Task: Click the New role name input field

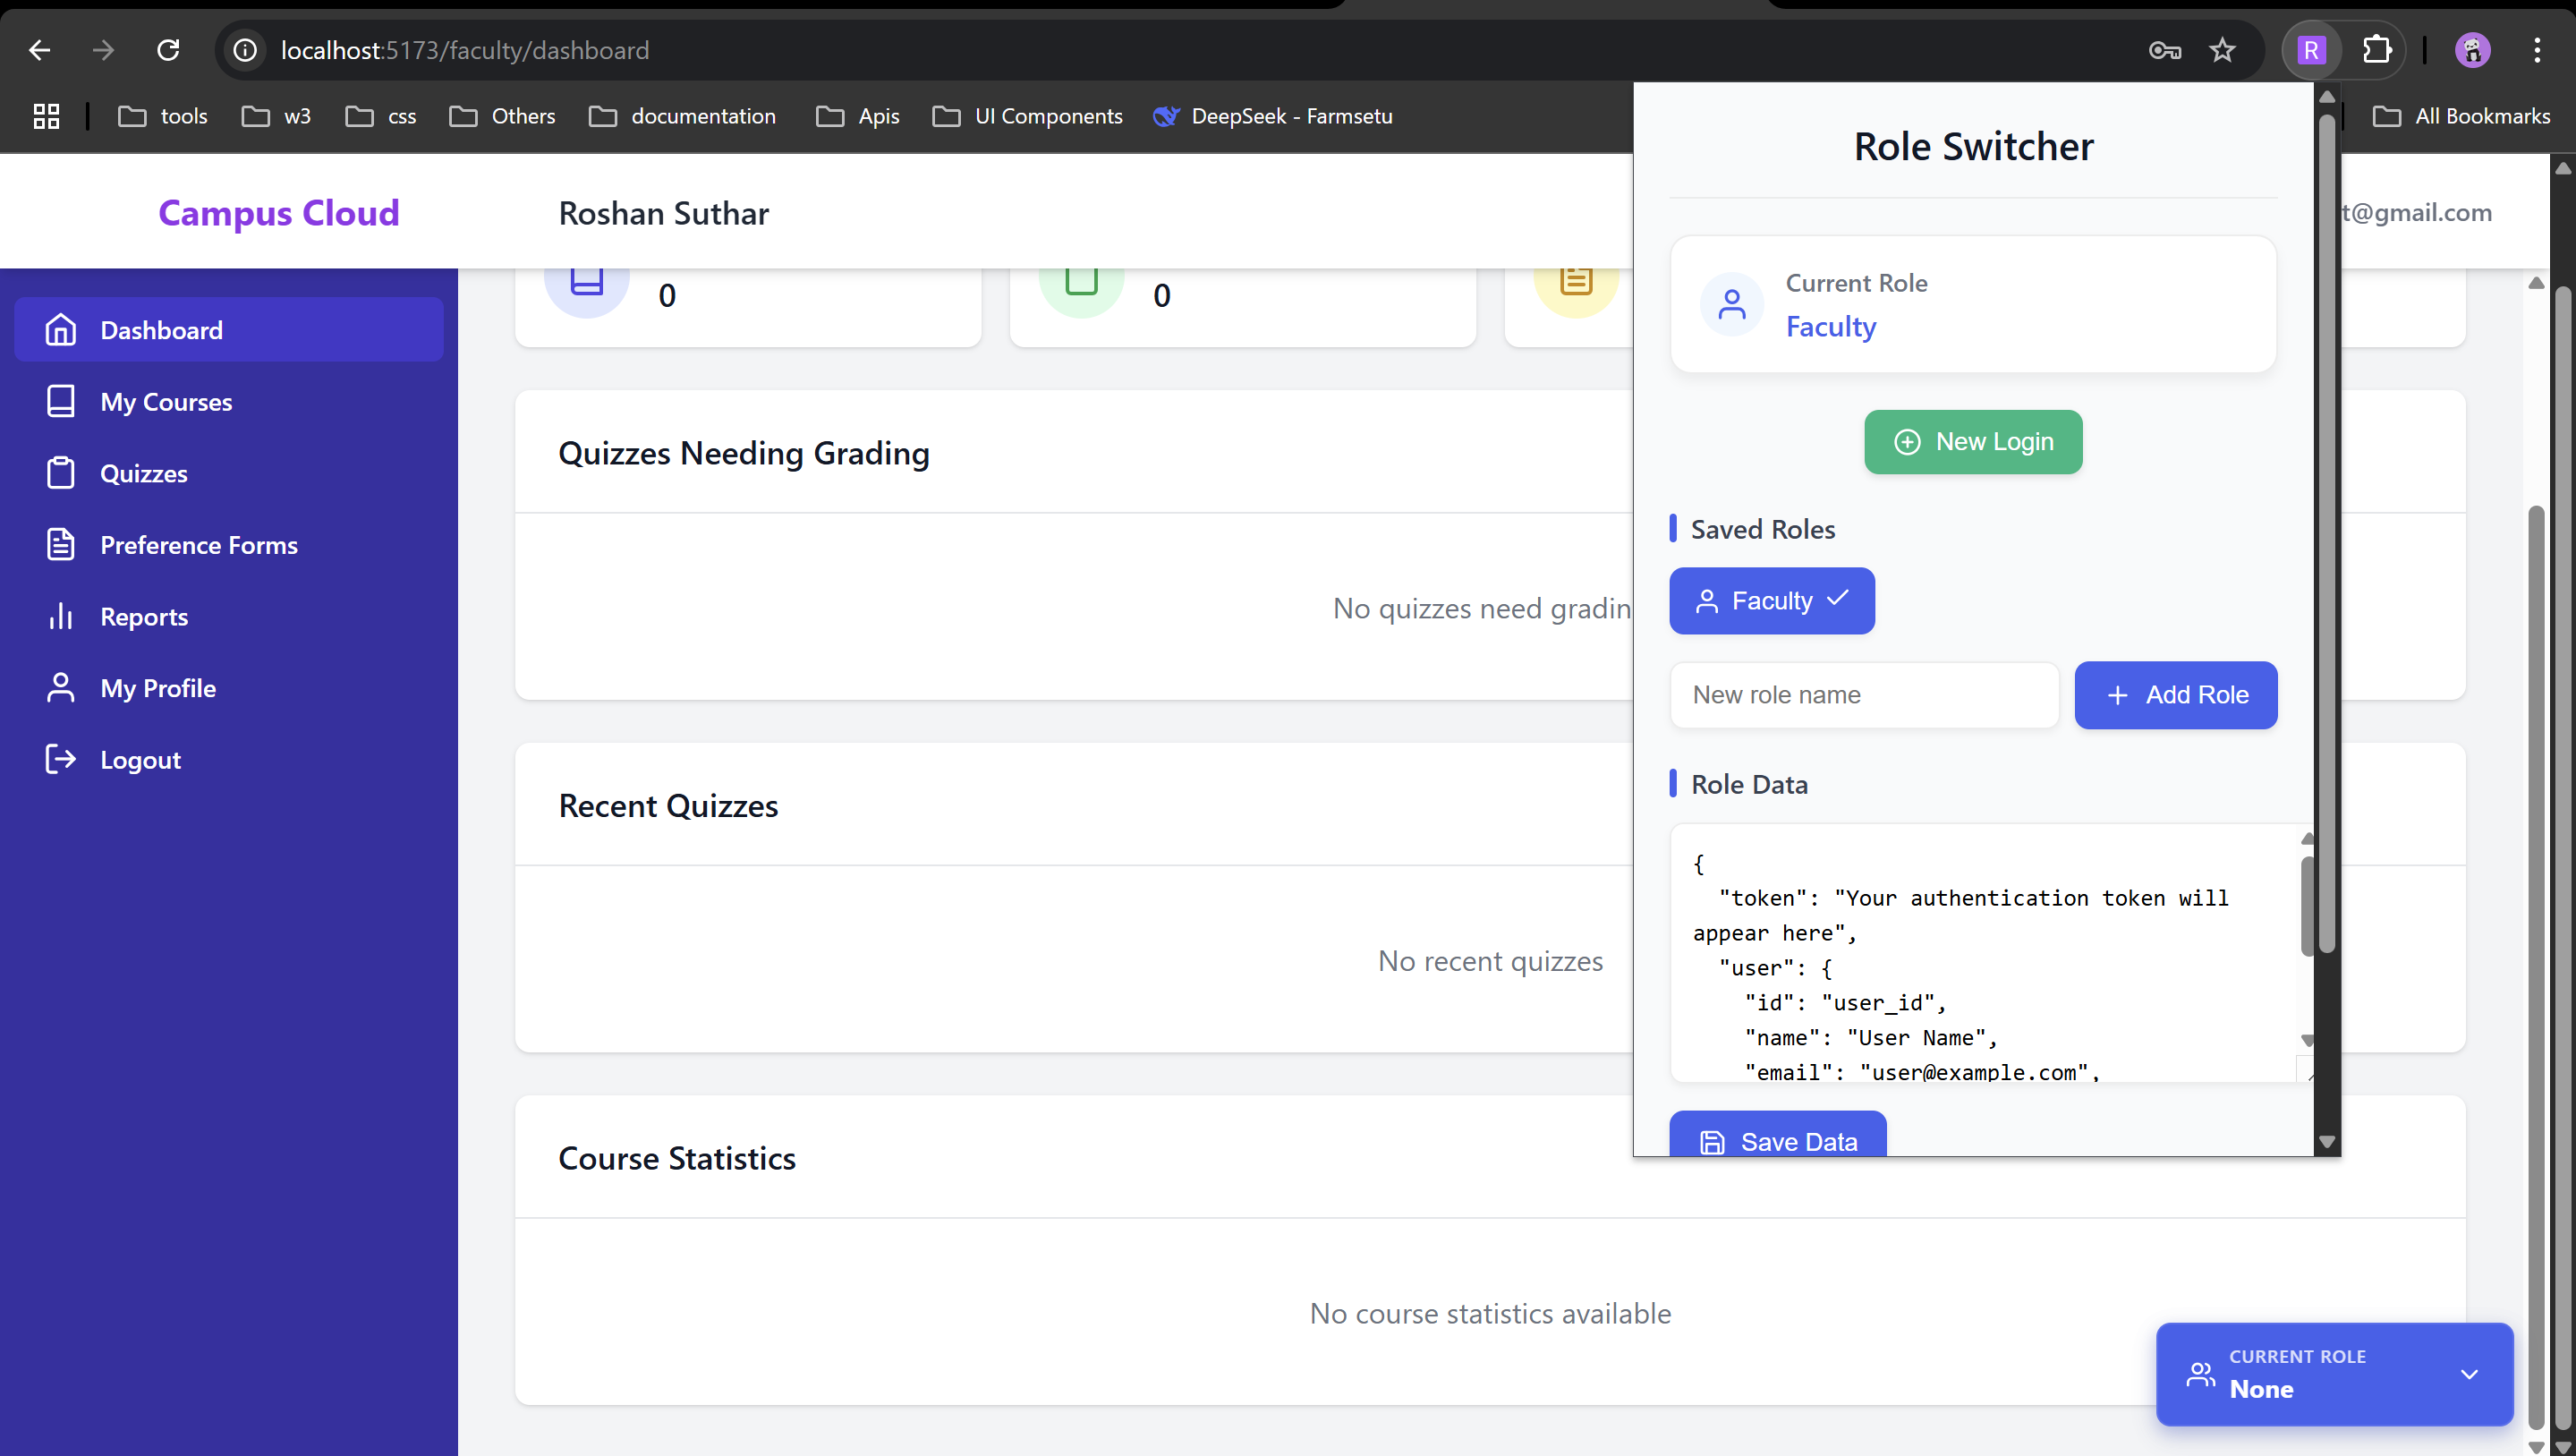Action: point(1863,694)
